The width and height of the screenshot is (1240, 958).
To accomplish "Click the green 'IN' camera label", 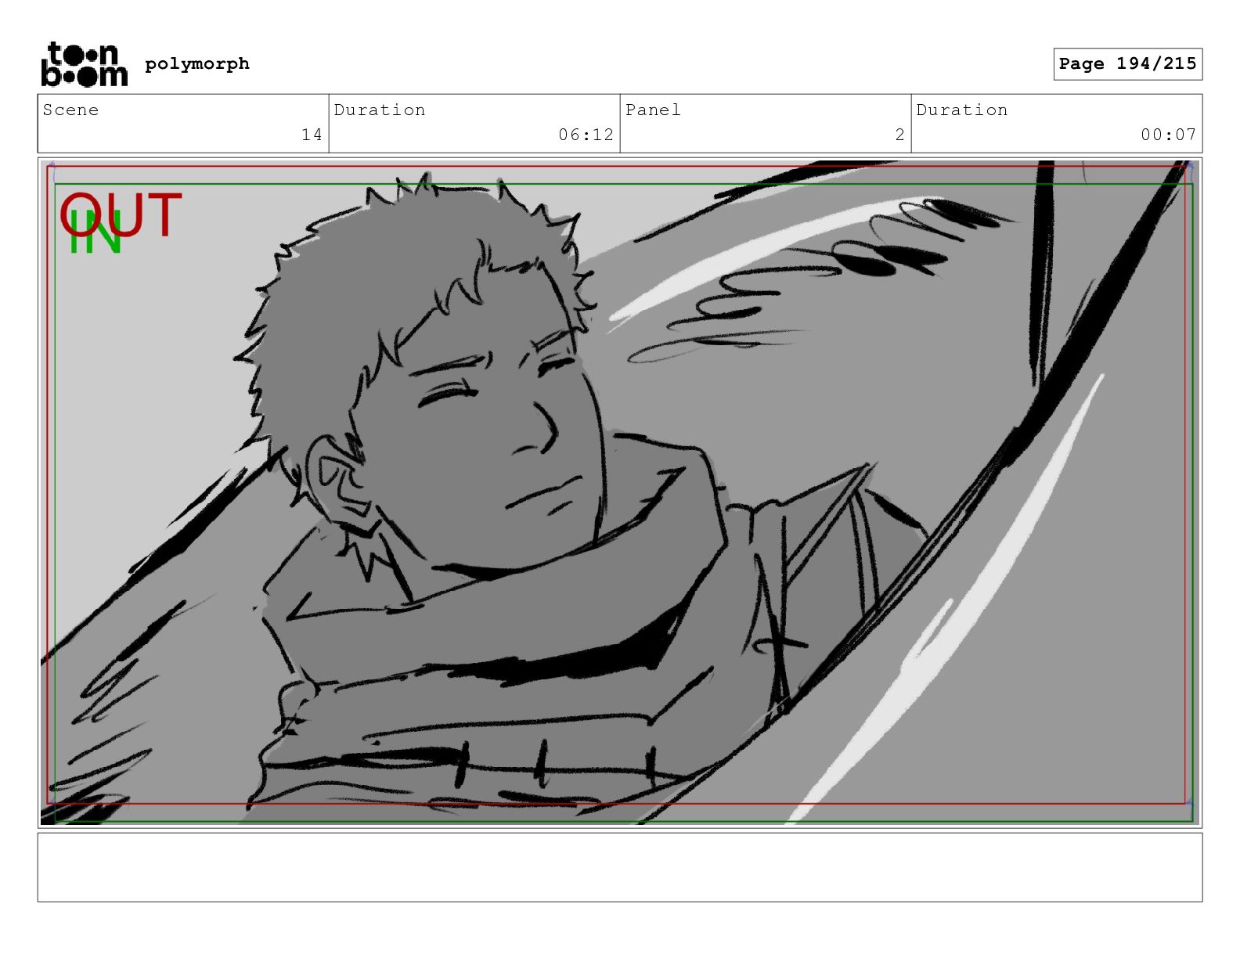I will 95,232.
